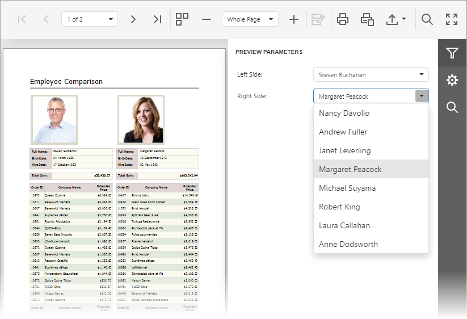Select Robert King from the list
This screenshot has width=467, height=319.
pyautogui.click(x=371, y=207)
